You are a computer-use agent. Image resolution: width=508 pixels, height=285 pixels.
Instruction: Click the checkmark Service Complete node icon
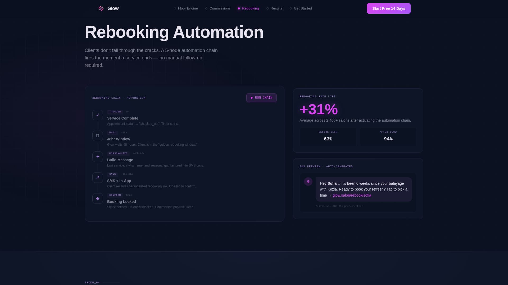pyautogui.click(x=98, y=115)
